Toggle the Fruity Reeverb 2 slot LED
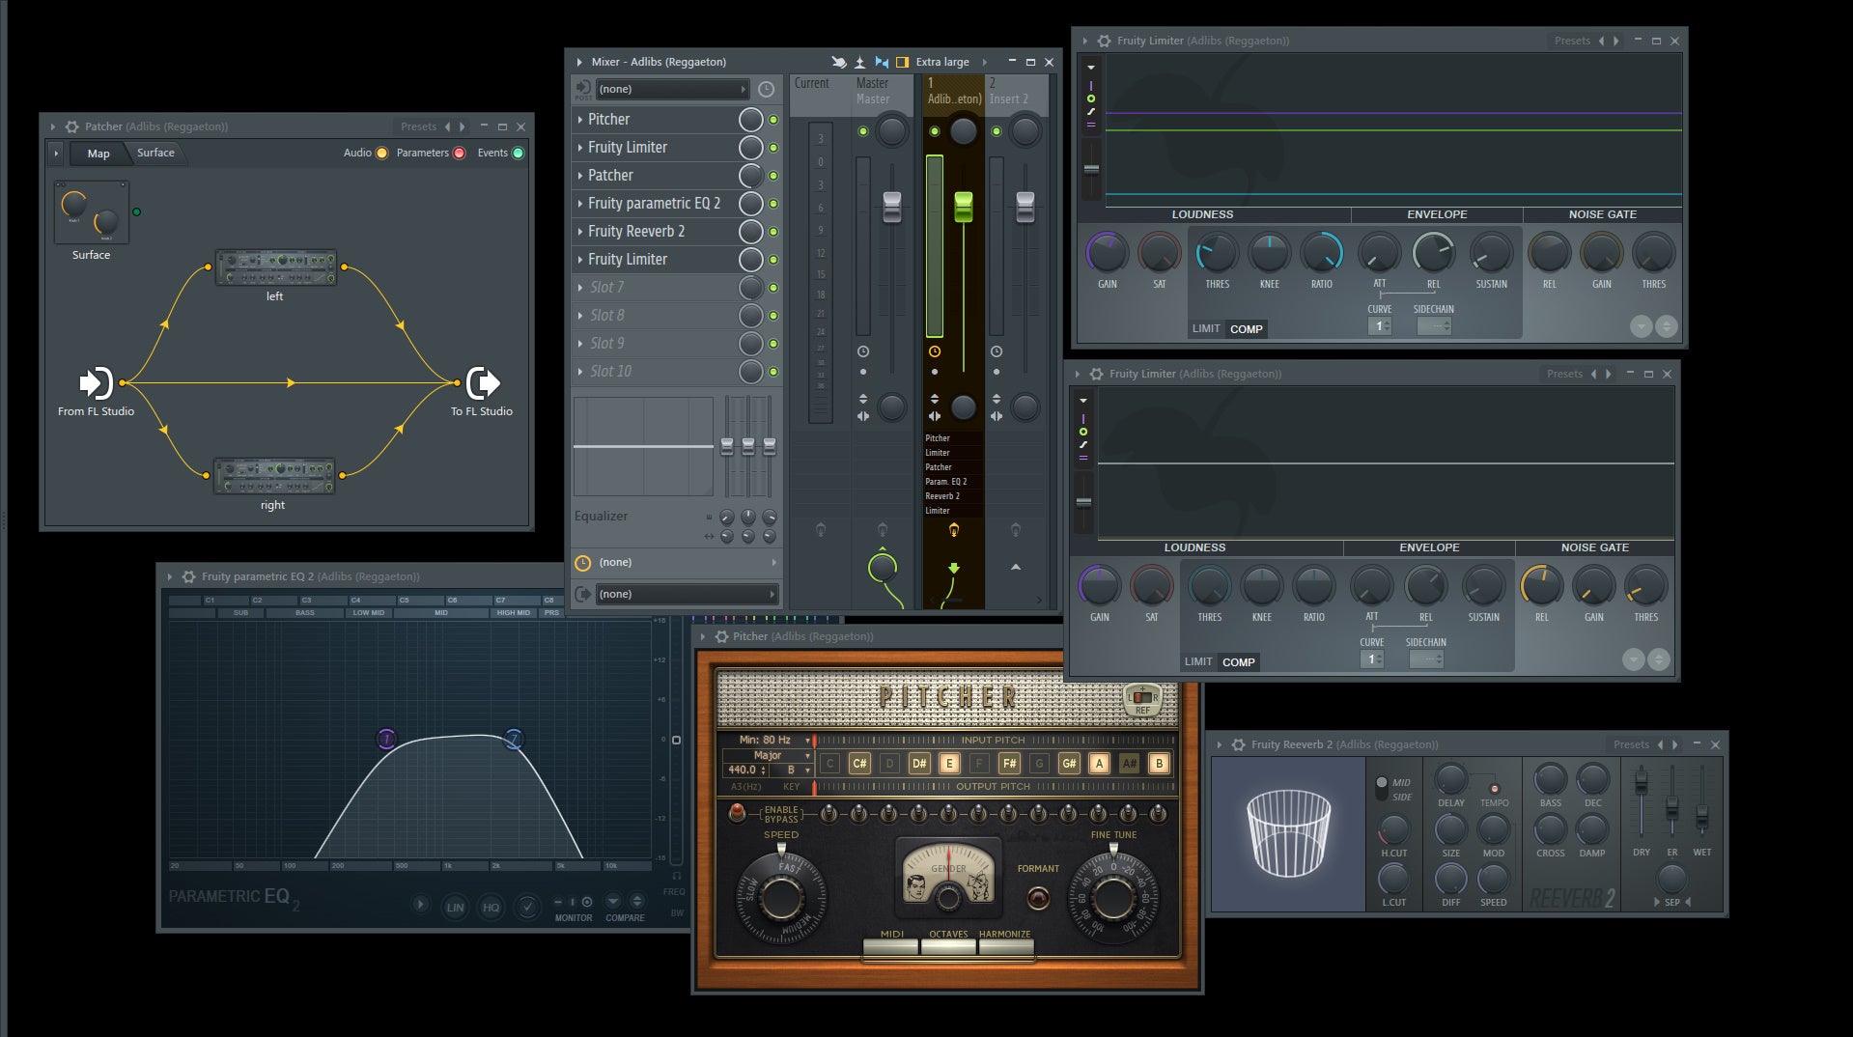 point(773,232)
